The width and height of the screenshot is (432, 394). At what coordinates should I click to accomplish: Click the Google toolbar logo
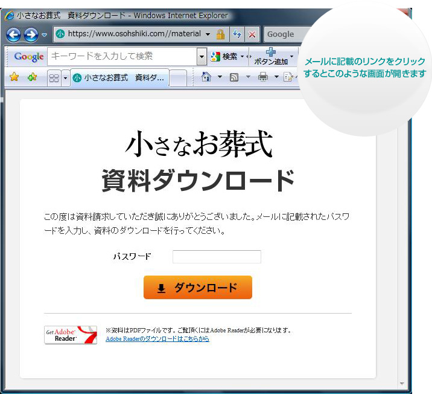pos(29,57)
